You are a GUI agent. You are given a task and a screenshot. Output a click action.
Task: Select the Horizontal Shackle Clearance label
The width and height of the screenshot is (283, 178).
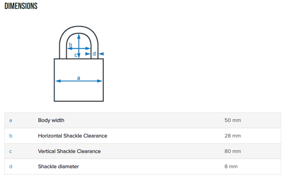[x=73, y=136]
